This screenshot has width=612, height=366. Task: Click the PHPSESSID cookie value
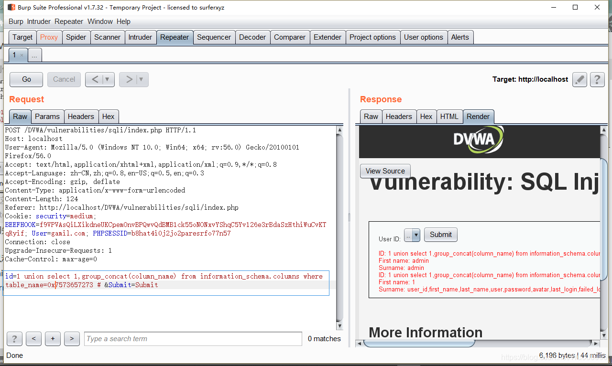pos(181,234)
